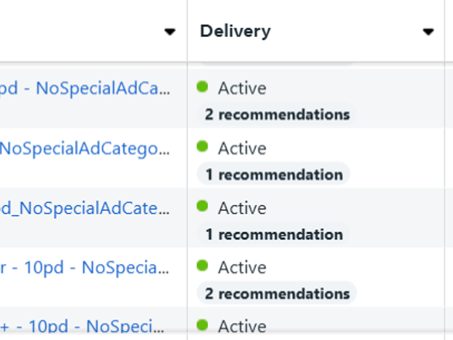Click green status dot in "NoSpecialAdCatego..." row
This screenshot has width=453, height=340.
[x=202, y=147]
